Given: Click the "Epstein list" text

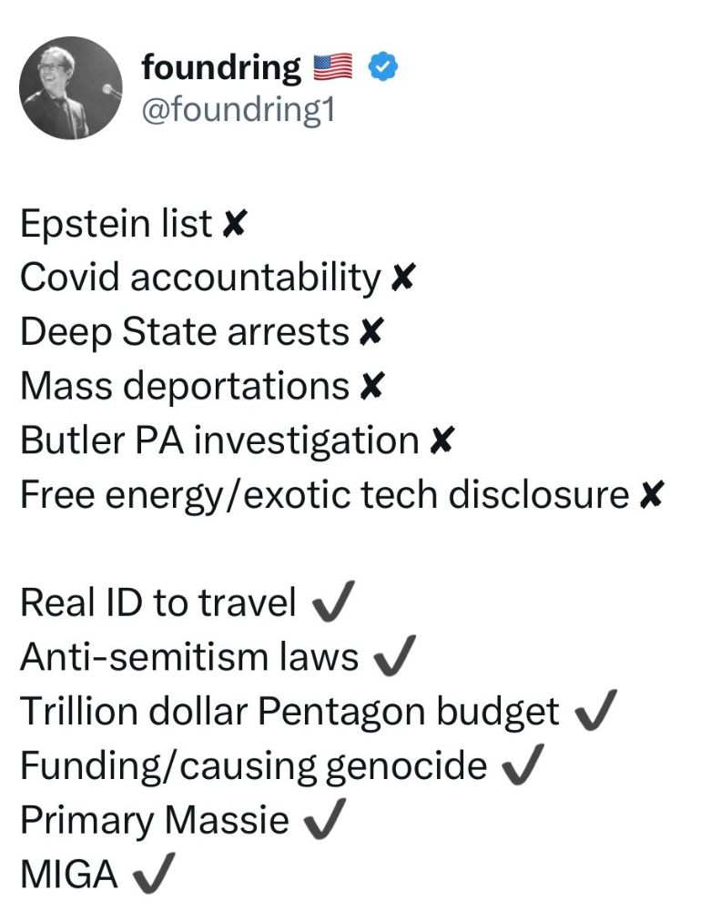Looking at the screenshot, I should 116,225.
